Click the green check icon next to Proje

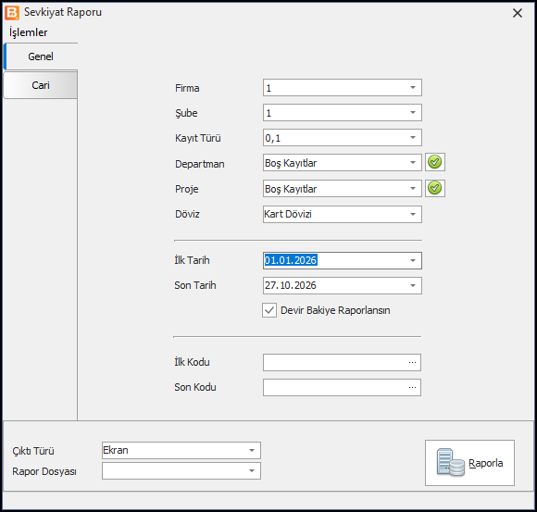(x=435, y=188)
